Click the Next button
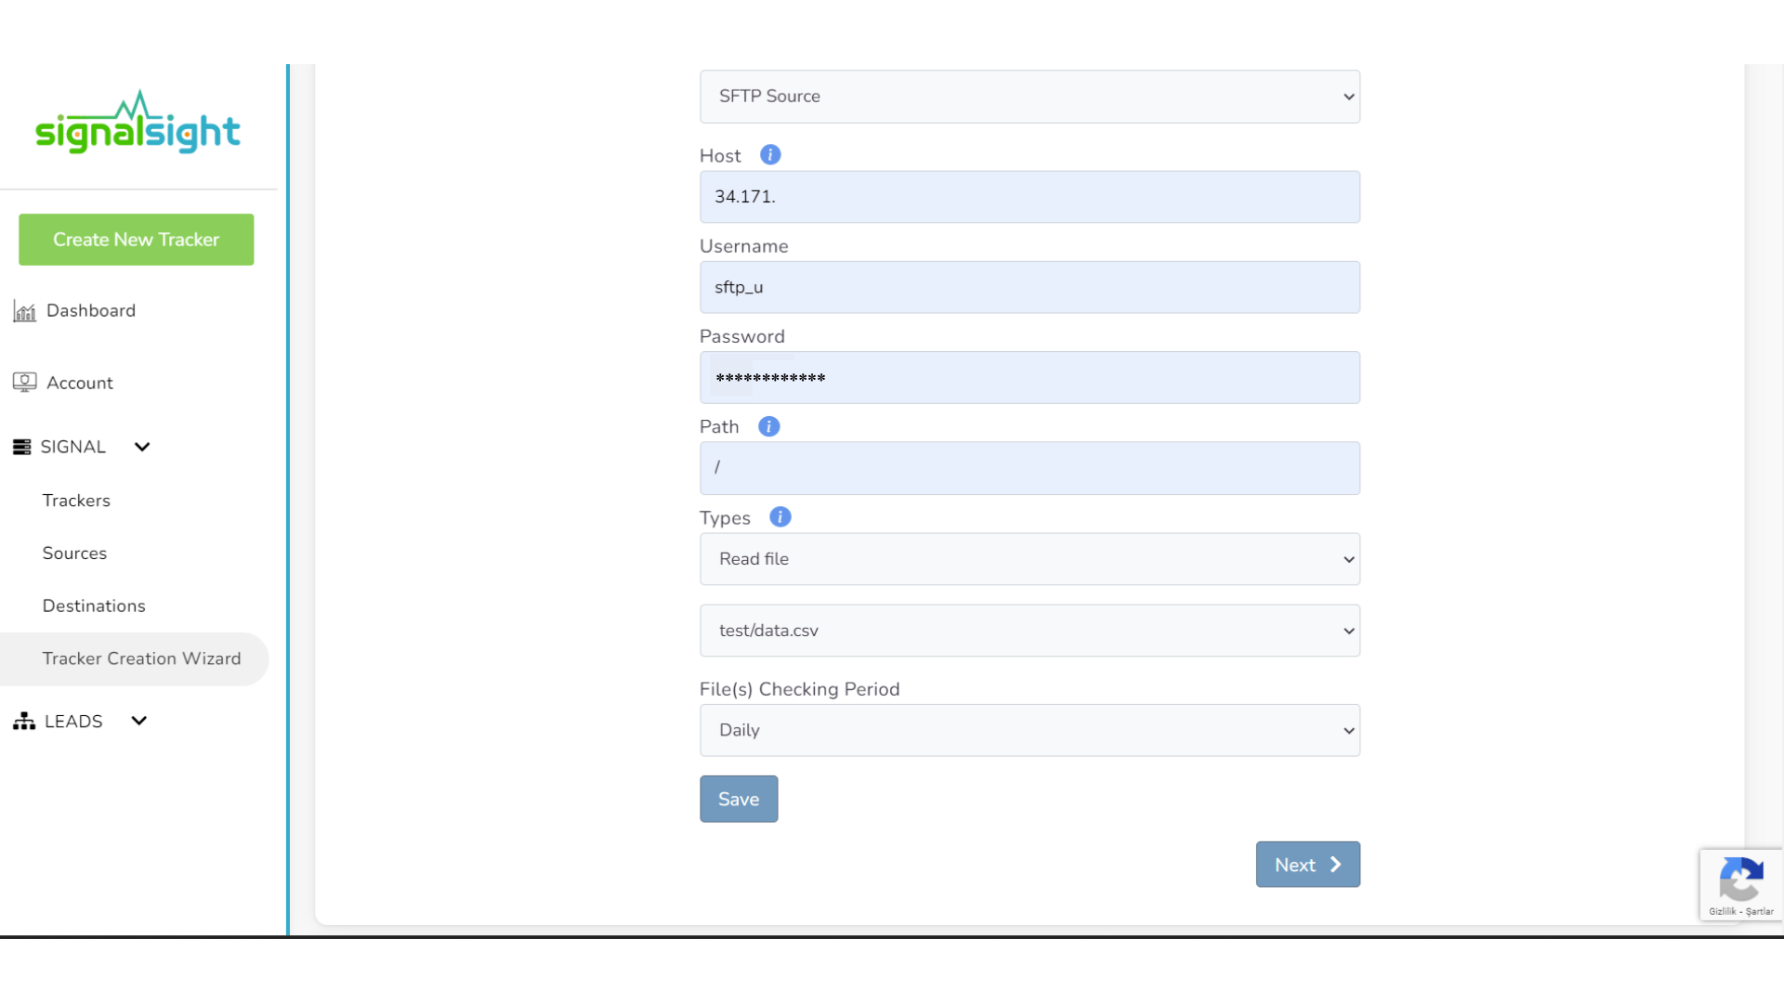 pyautogui.click(x=1307, y=865)
